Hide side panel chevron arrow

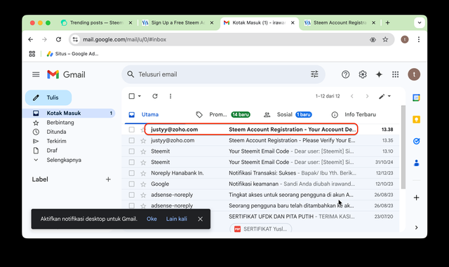[416, 228]
